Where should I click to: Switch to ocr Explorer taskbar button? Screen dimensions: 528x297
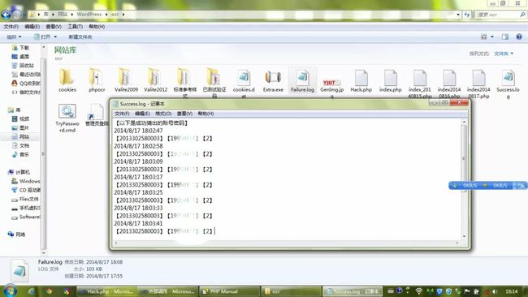pyautogui.click(x=292, y=291)
